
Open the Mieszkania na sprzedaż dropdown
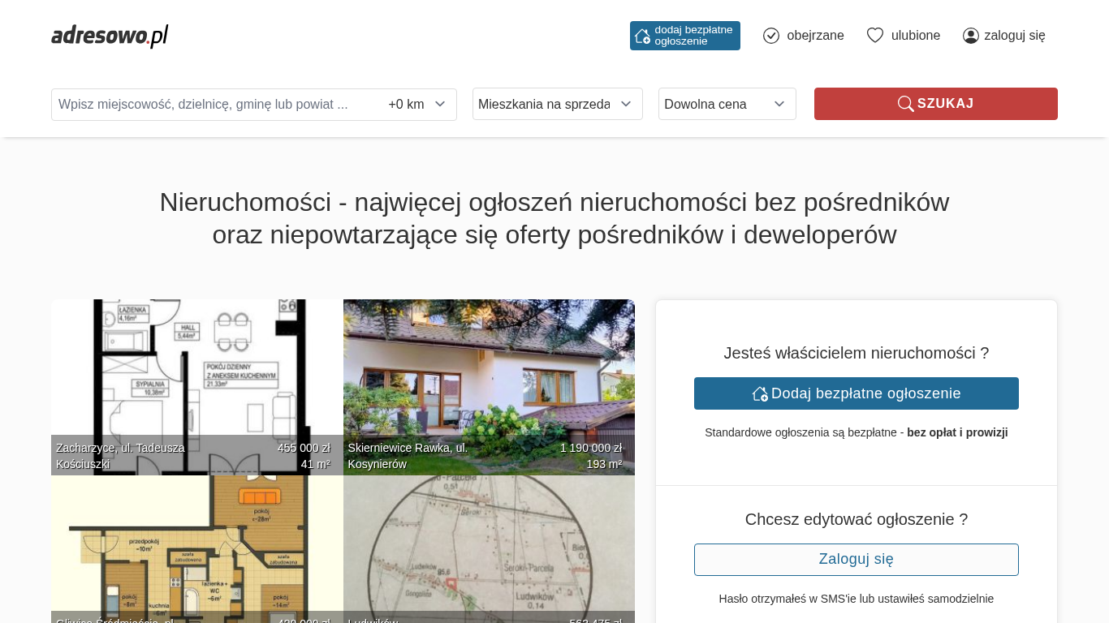(557, 104)
